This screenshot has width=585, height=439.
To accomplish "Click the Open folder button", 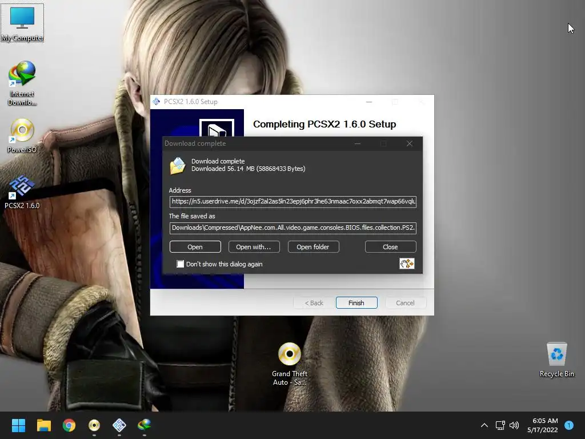I will 314,247.
